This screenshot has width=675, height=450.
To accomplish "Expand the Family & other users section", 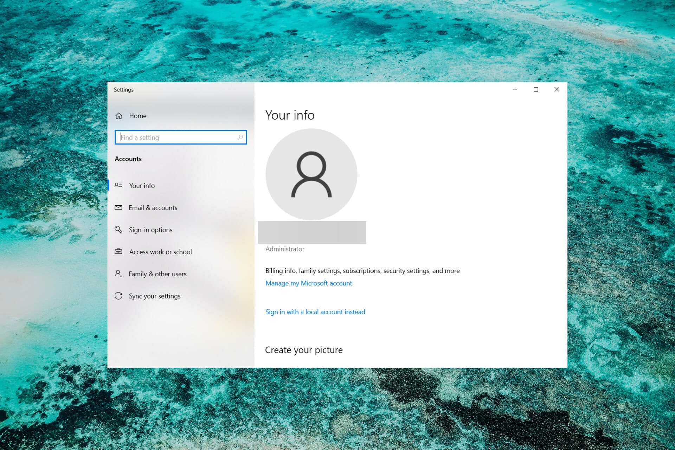I will click(157, 274).
